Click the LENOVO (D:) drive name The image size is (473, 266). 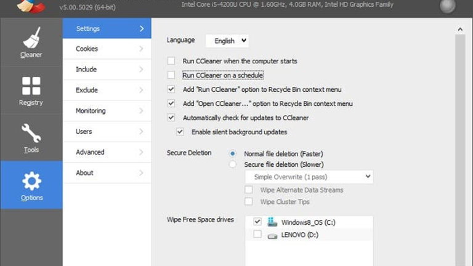point(299,235)
